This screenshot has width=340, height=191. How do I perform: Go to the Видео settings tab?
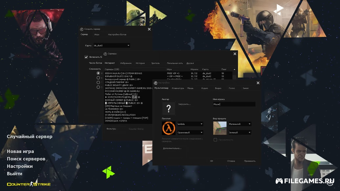click(218, 88)
